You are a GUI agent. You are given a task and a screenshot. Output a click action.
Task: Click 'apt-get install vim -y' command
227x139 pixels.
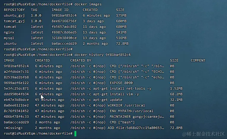pyautogui.click(x=116, y=94)
